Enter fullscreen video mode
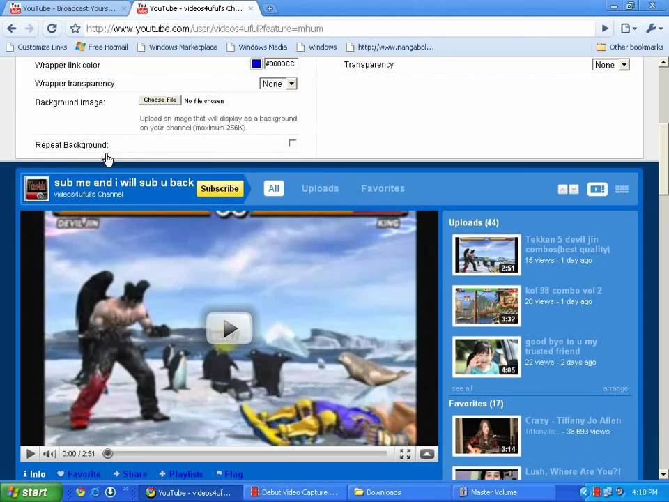Image resolution: width=669 pixels, height=502 pixels. tap(405, 454)
